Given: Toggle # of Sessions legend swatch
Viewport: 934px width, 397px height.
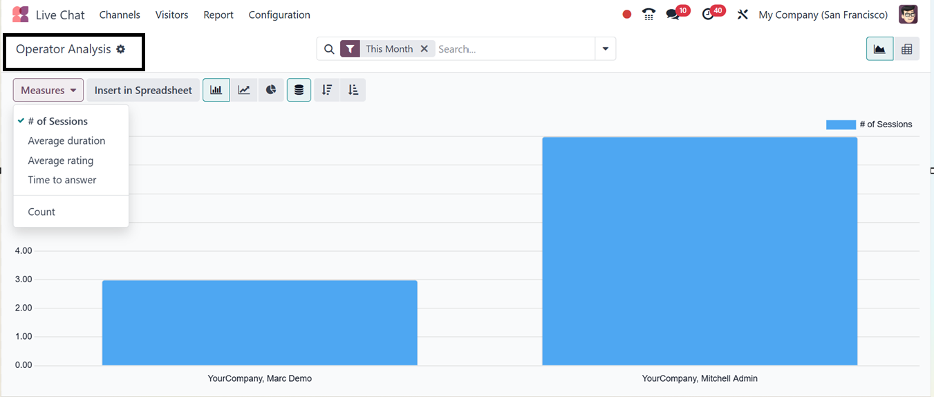Looking at the screenshot, I should click(841, 124).
